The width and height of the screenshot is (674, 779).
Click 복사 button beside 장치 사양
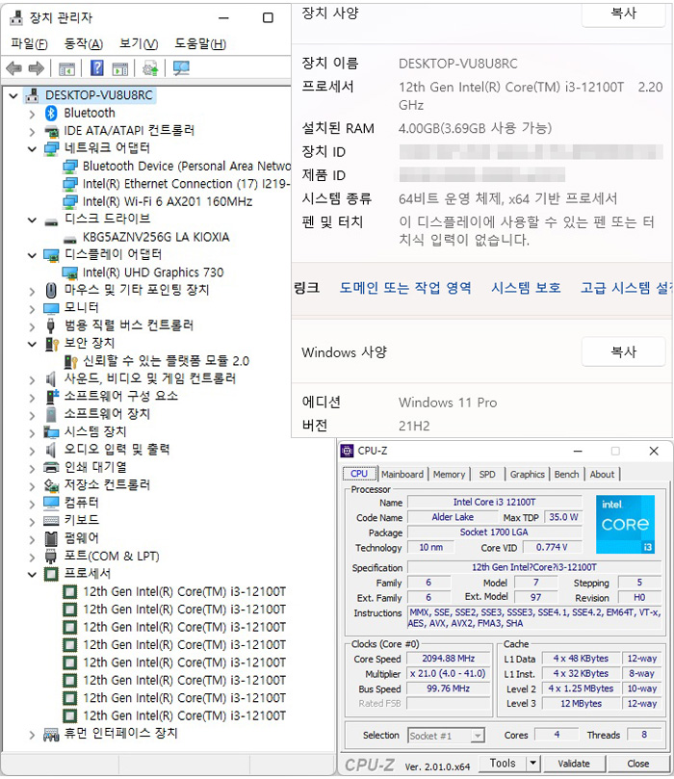pos(623,13)
